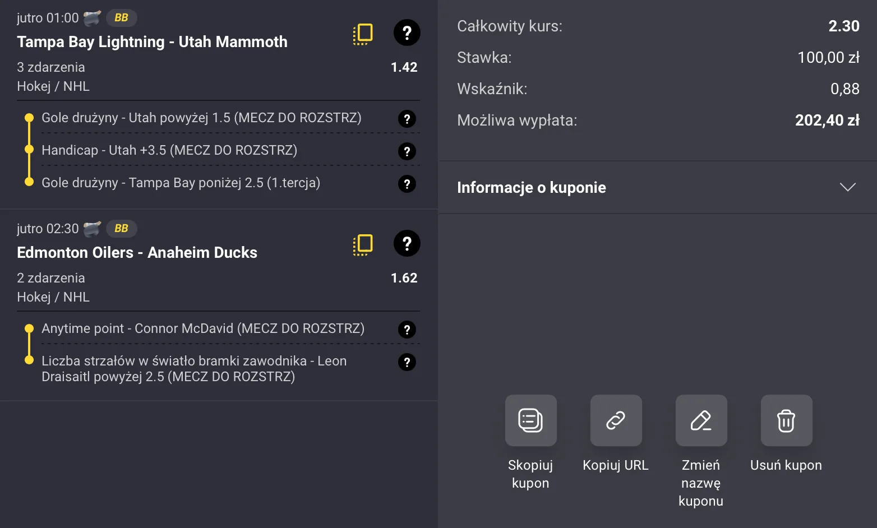The height and width of the screenshot is (528, 877).
Task: Click help icon next to Handicap Utah +3.5
Action: [x=407, y=151]
